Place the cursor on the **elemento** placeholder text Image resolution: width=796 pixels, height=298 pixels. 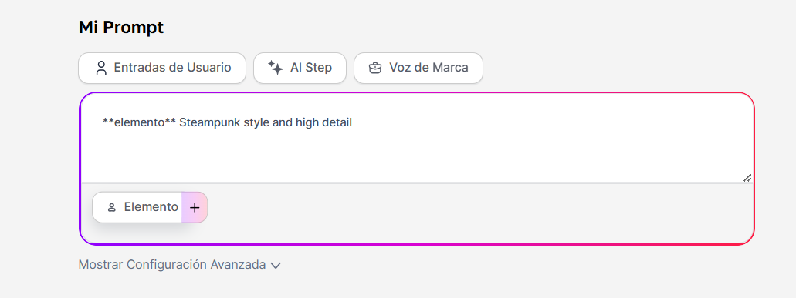pos(139,122)
